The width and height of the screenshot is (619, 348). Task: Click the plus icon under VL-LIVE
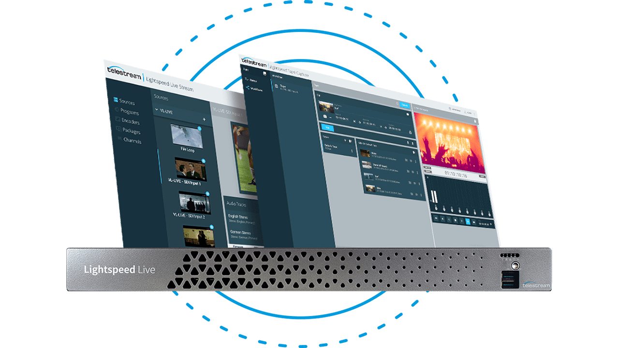coord(204,119)
